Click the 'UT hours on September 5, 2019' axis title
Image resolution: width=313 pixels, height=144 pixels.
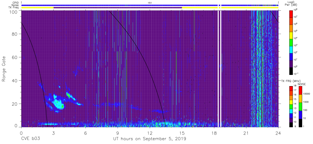[x=150, y=139]
